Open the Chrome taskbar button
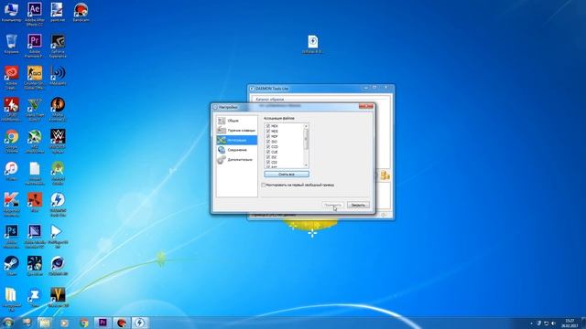 tap(84, 323)
